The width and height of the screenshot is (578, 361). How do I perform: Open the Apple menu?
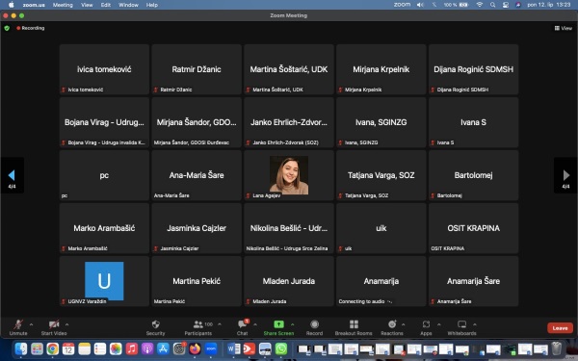click(x=11, y=5)
